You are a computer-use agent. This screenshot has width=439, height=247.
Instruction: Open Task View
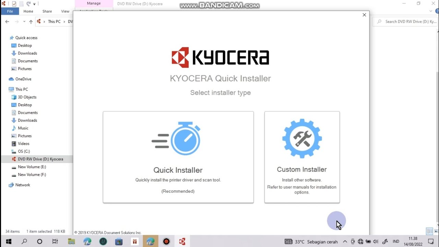55,242
